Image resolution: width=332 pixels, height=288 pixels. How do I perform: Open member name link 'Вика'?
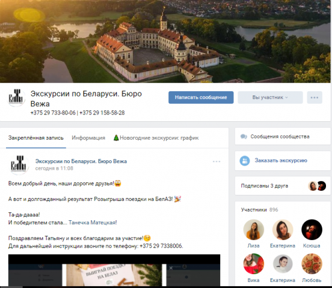[253, 280]
